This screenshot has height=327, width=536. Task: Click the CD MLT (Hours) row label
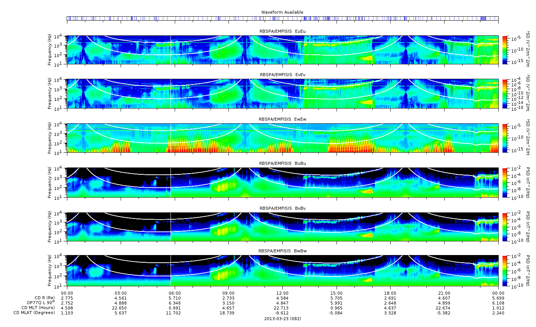click(x=38, y=308)
